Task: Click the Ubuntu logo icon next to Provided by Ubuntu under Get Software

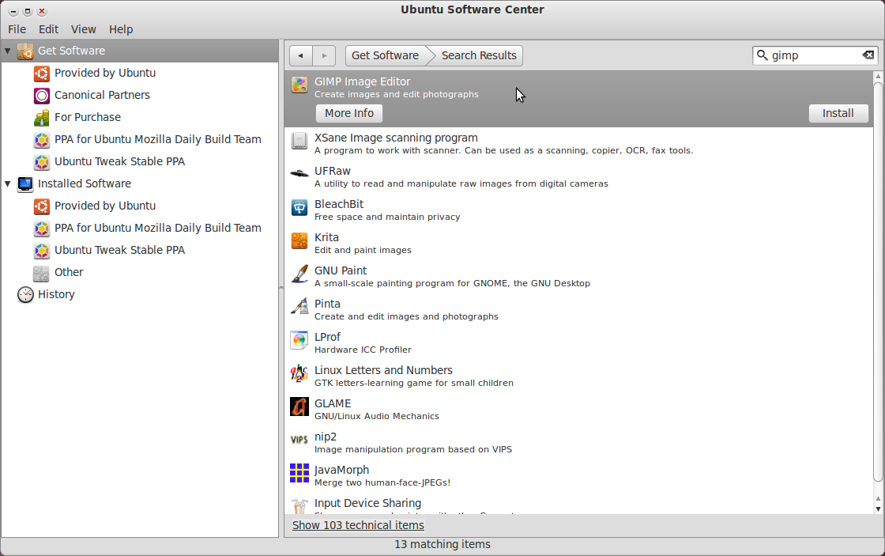Action: pos(42,74)
